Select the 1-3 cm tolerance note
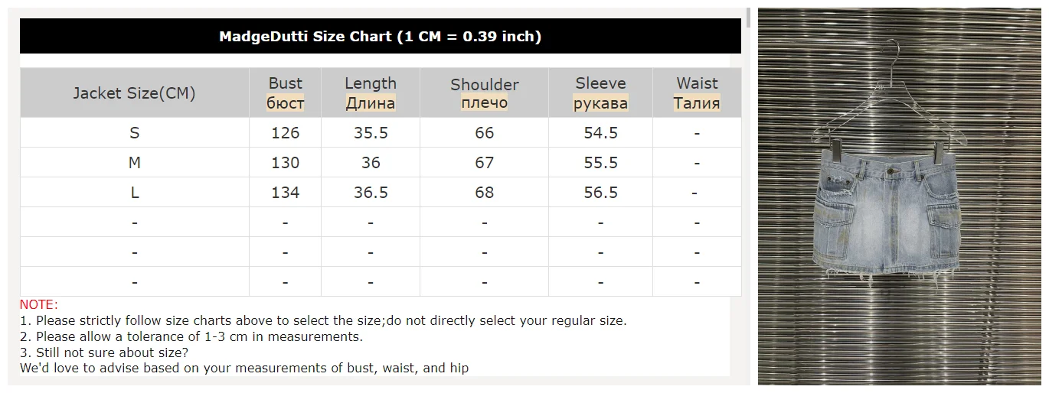Viewport: 1049px width, 393px height. [x=191, y=336]
